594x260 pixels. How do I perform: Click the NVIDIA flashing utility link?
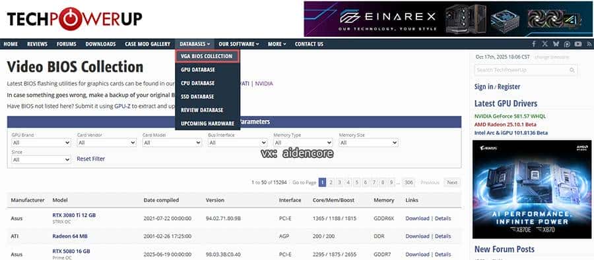(264, 84)
